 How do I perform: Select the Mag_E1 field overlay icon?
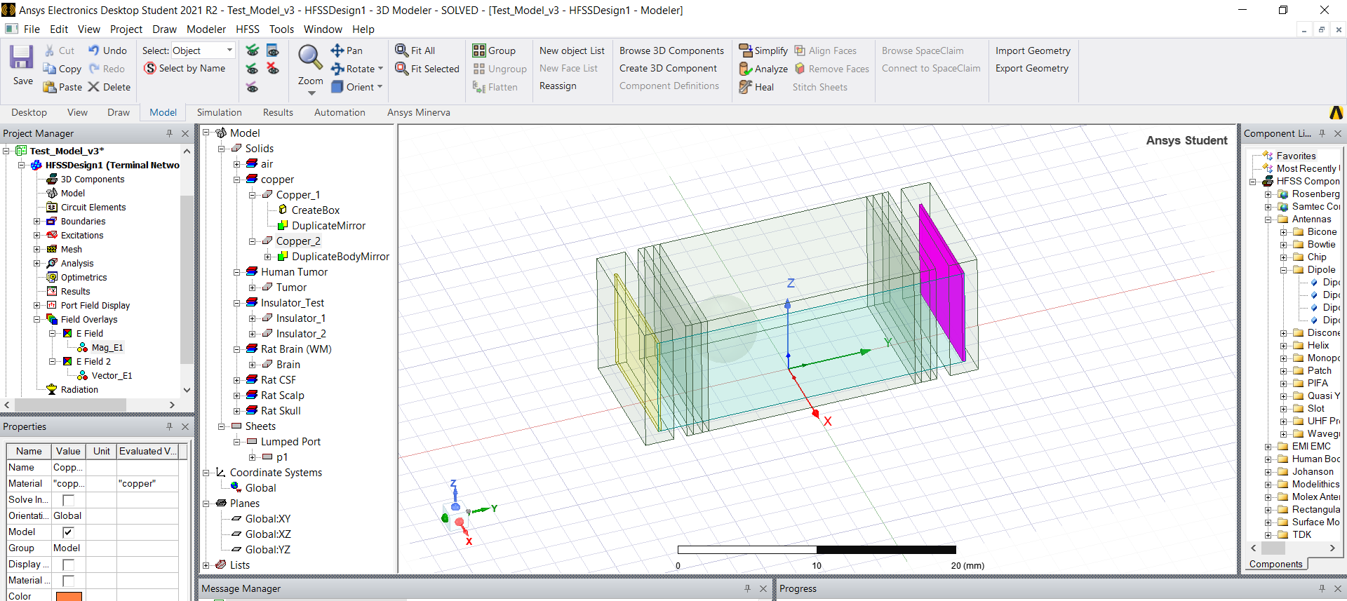pyautogui.click(x=83, y=348)
